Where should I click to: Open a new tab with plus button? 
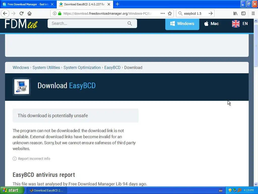coord(117,4)
